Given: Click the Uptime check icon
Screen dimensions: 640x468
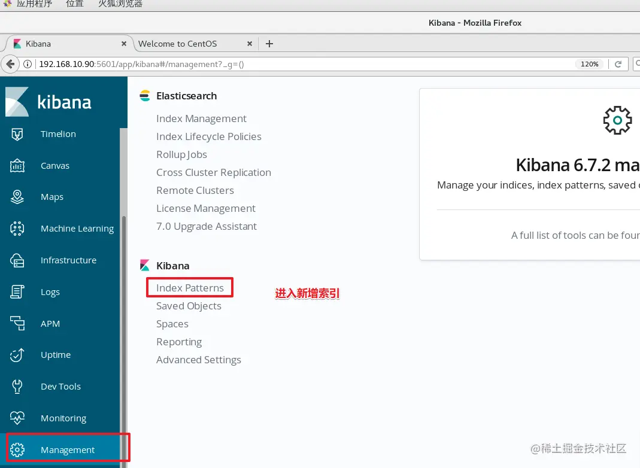Looking at the screenshot, I should tap(17, 355).
